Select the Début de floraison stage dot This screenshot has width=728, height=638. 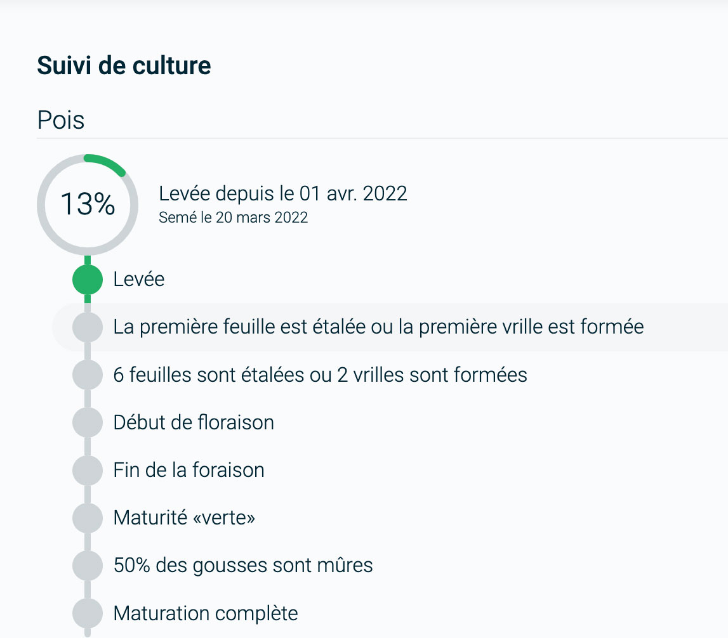click(x=88, y=422)
